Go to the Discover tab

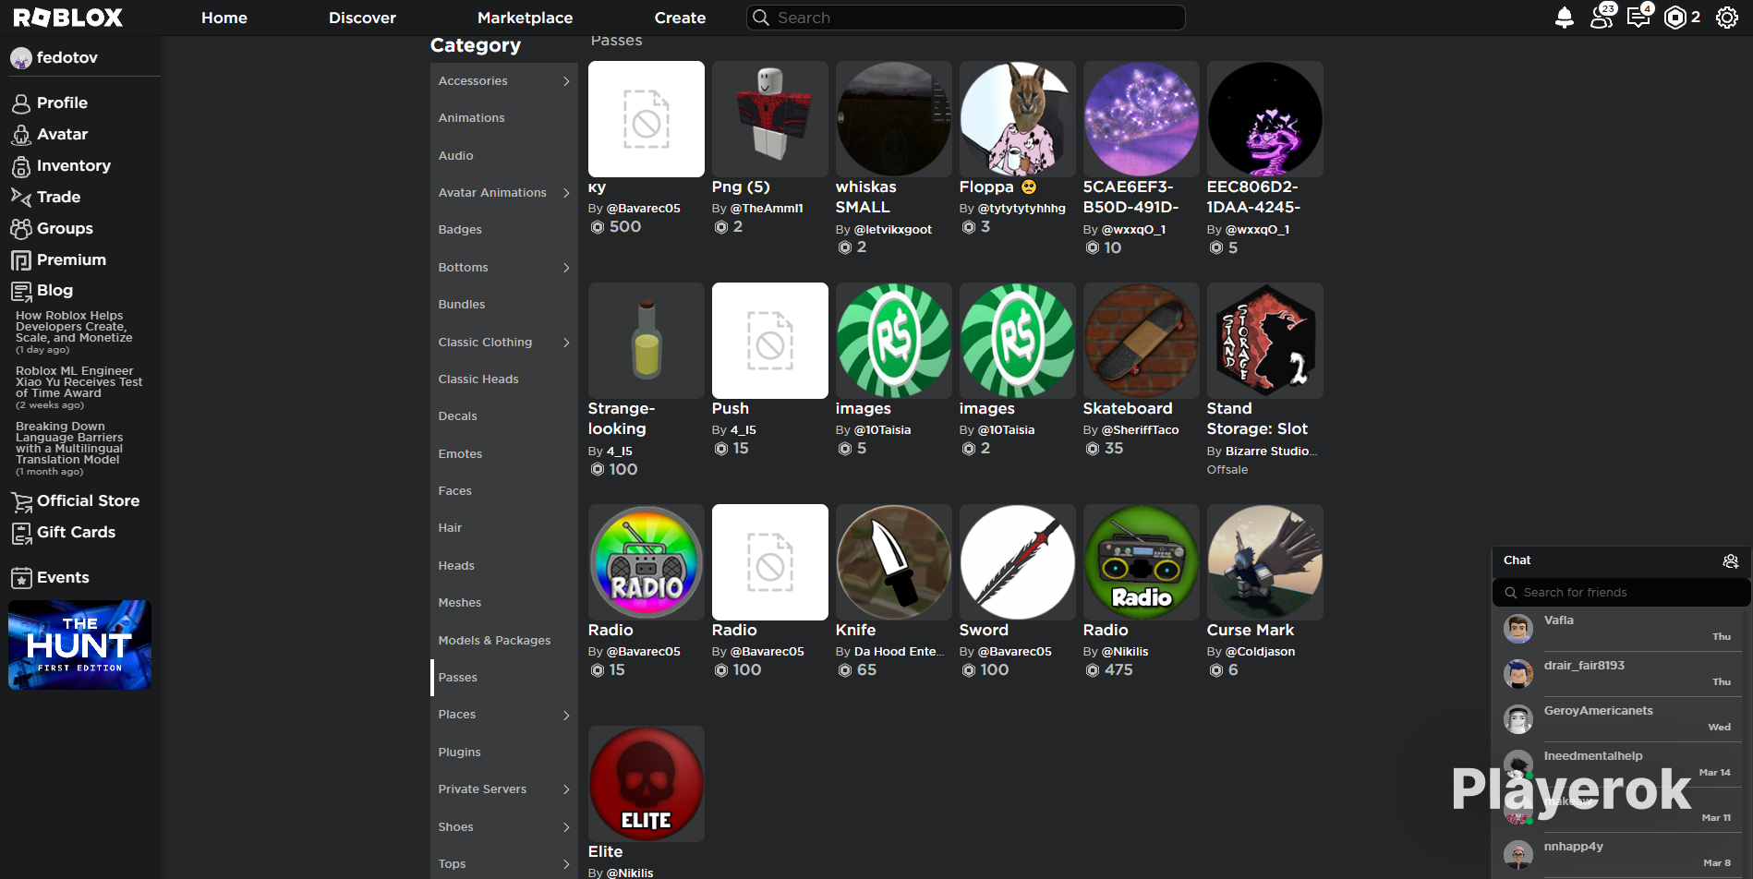(x=362, y=18)
